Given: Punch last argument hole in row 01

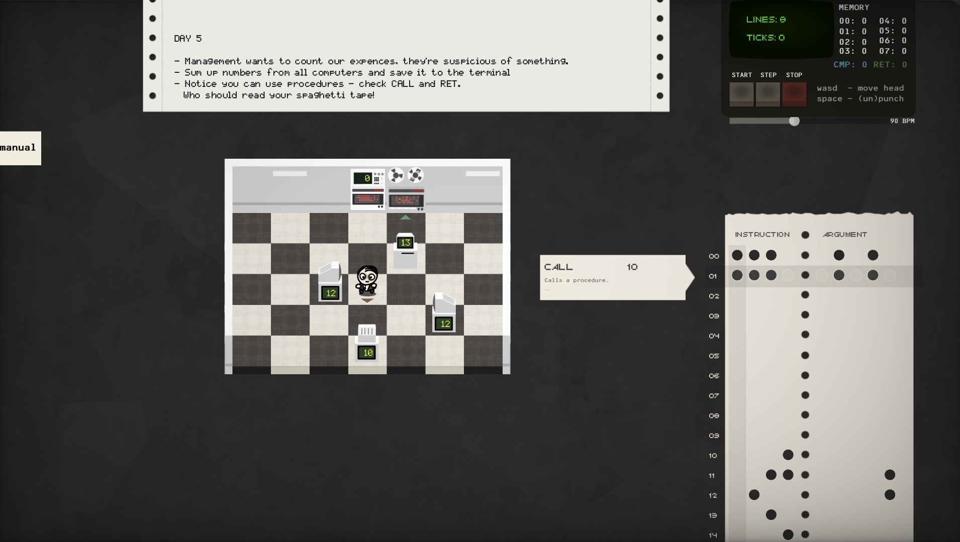Looking at the screenshot, I should point(890,275).
